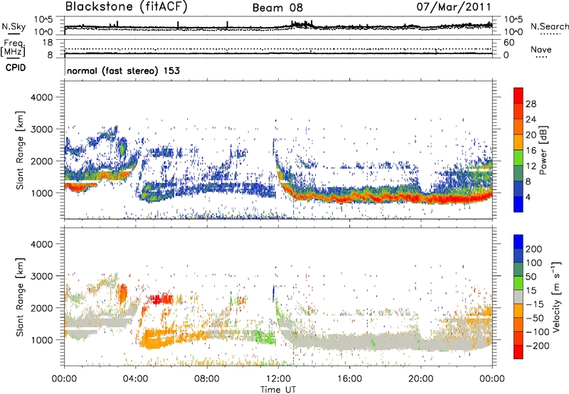Click the '10^5' label on the left noise axis
The image size is (569, 394).
[x=43, y=19]
